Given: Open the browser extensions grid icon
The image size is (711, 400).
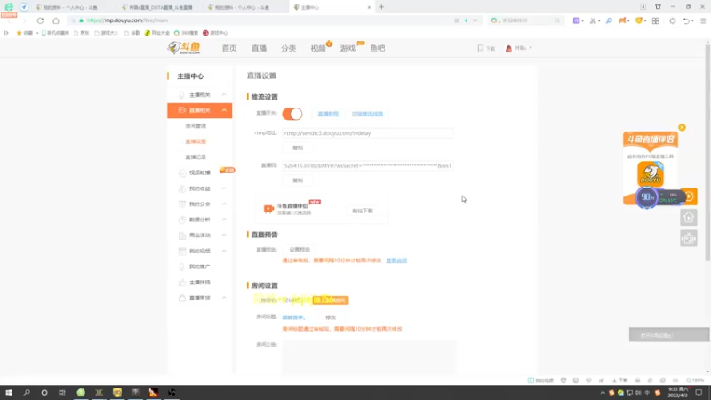Looking at the screenshot, I should (x=656, y=20).
